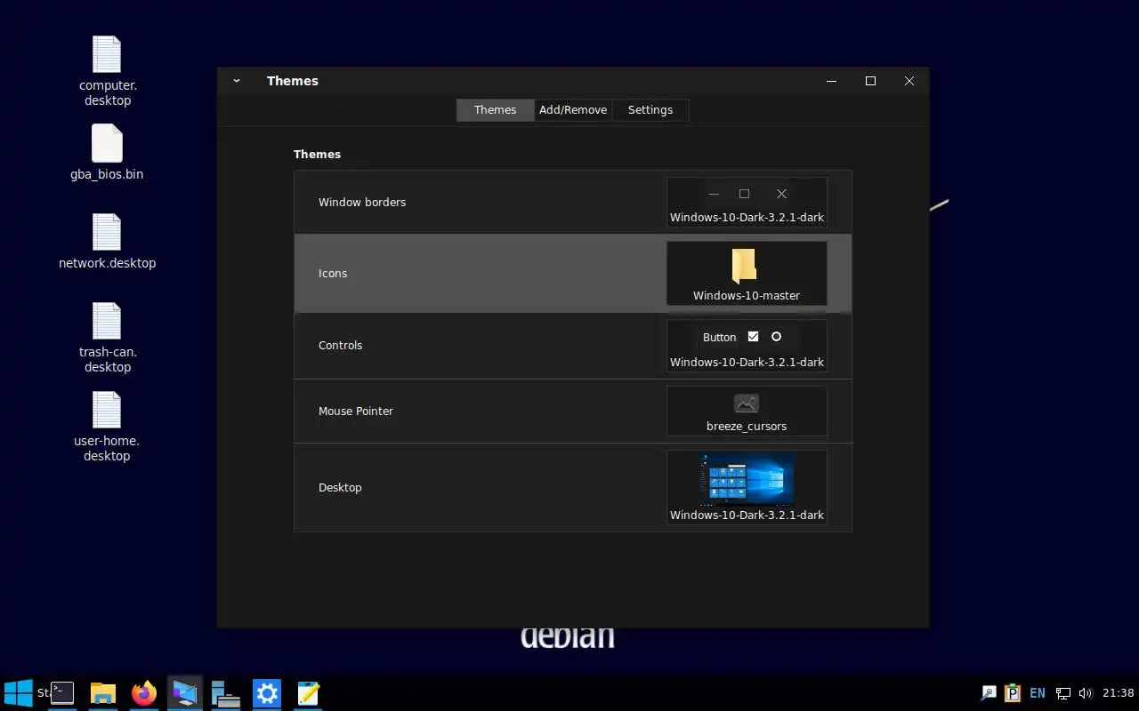This screenshot has height=711, width=1139.
Task: Select trash-can.desktop file on the desktop
Action: (x=107, y=338)
